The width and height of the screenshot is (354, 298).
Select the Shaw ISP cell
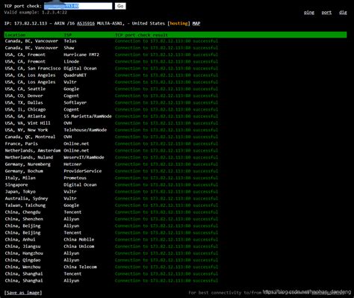(x=69, y=48)
